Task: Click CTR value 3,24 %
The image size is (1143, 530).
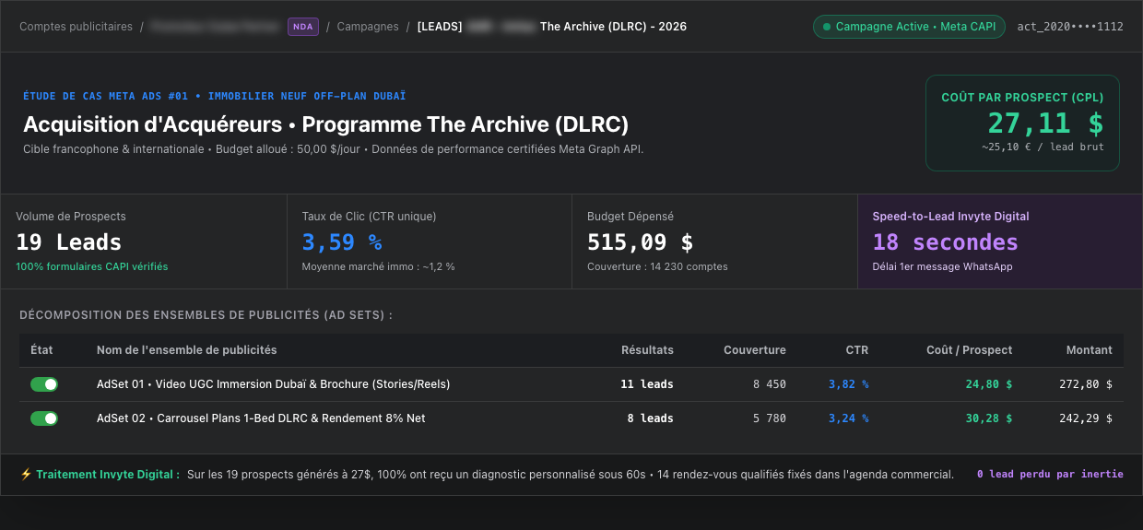Action: [848, 418]
